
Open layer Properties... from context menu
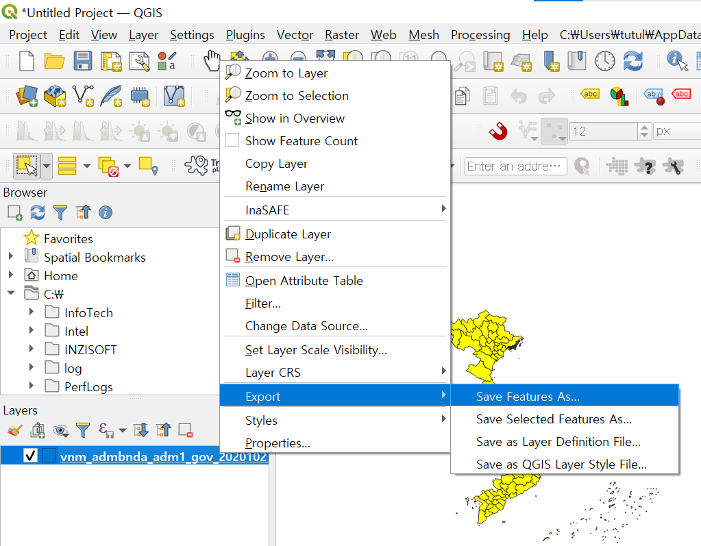335,443
